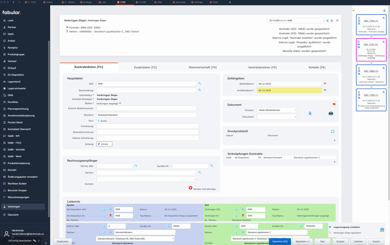Open the Kontraktposition [F5] tab

[262, 67]
